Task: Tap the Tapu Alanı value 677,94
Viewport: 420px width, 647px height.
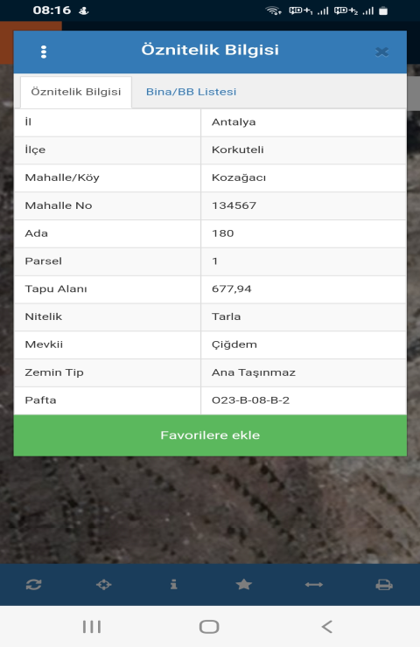Action: click(x=232, y=289)
